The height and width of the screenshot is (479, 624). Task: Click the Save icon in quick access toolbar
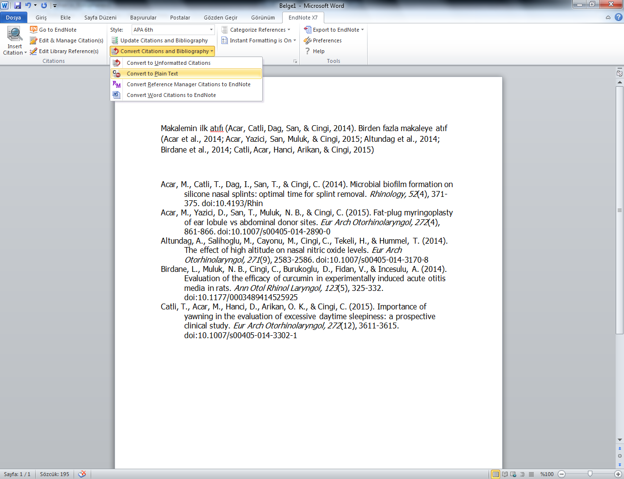click(x=18, y=5)
